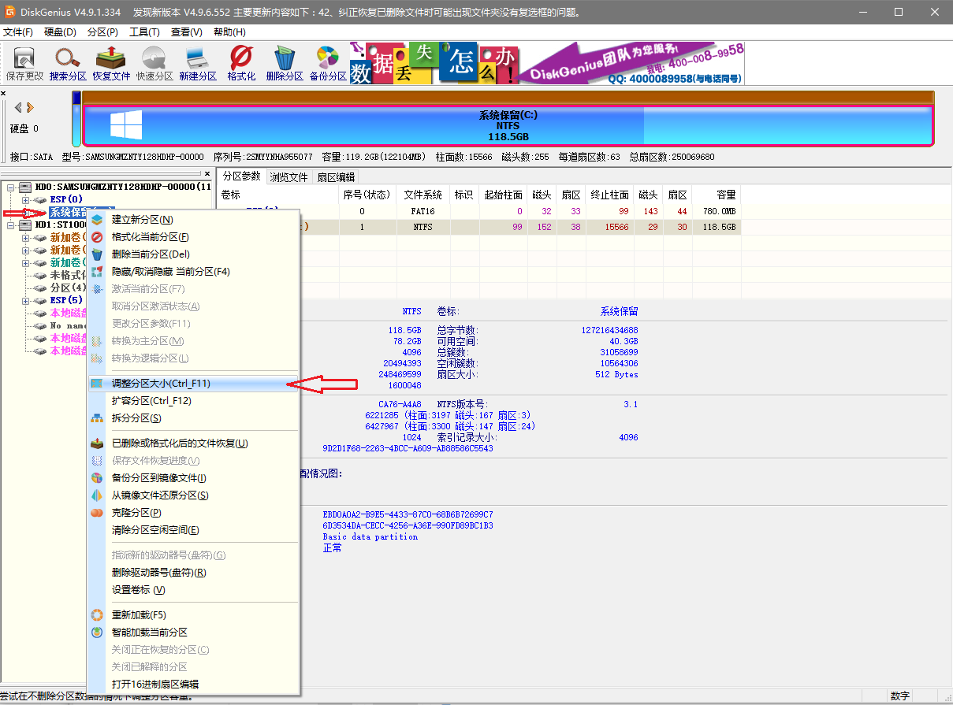The image size is (953, 705).
Task: Click the 保存更改 toolbar icon
Action: (x=24, y=63)
